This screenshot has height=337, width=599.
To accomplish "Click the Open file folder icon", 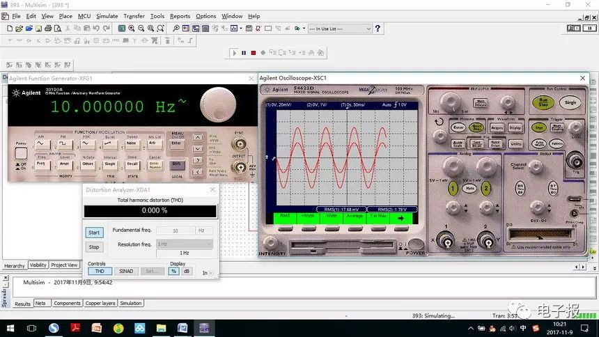I will click(x=20, y=29).
